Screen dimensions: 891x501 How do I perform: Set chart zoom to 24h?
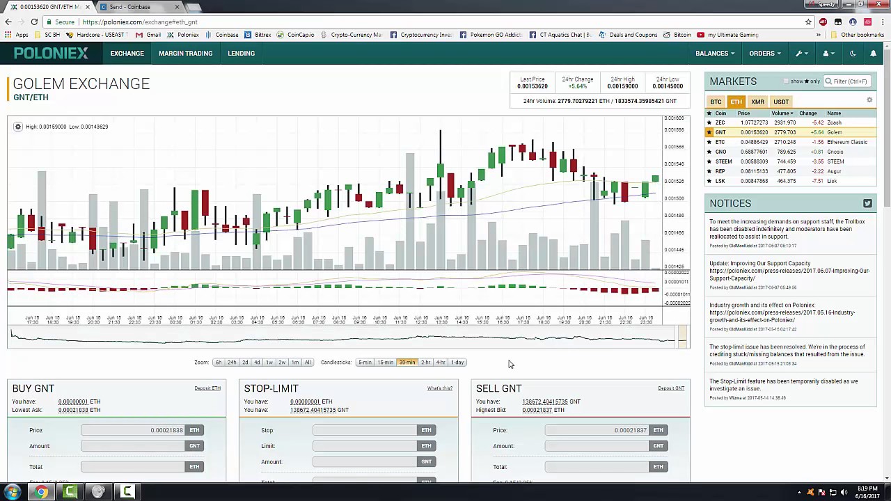(x=232, y=363)
